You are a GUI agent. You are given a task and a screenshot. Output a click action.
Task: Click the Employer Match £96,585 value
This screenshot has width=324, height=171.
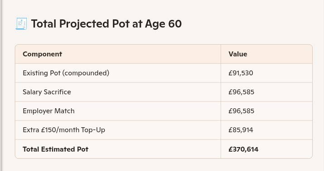point(242,111)
